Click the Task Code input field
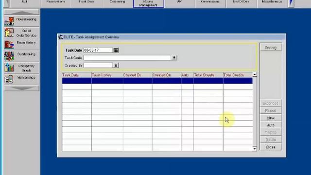The image size is (311, 175). point(127,58)
